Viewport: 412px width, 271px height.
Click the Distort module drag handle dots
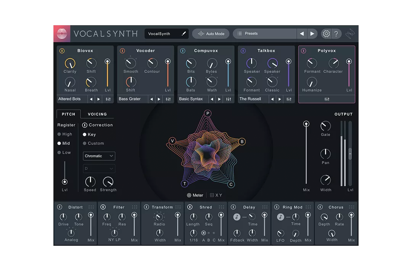91,207
